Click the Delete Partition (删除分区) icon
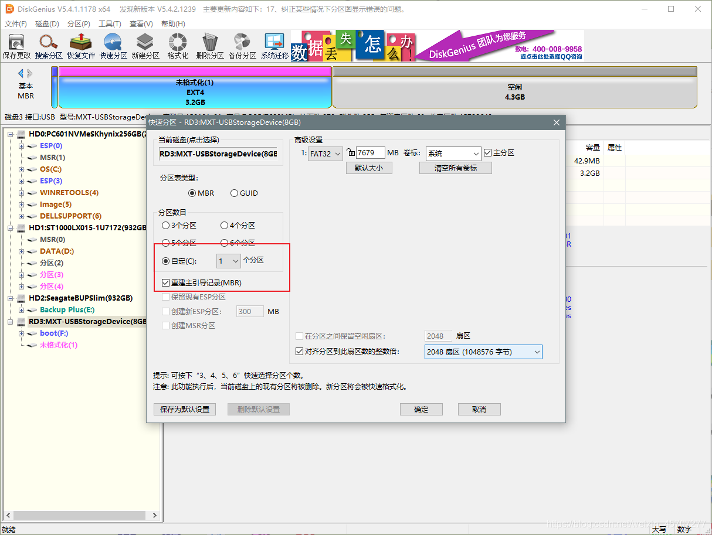 [210, 46]
